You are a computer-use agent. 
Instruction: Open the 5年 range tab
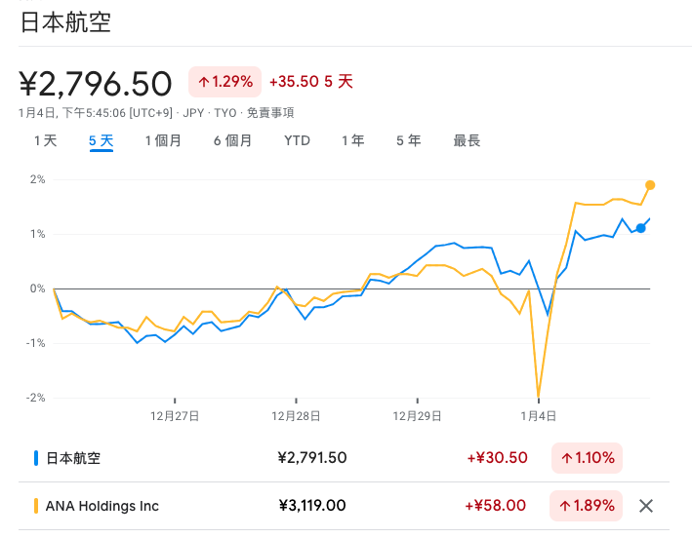(408, 141)
